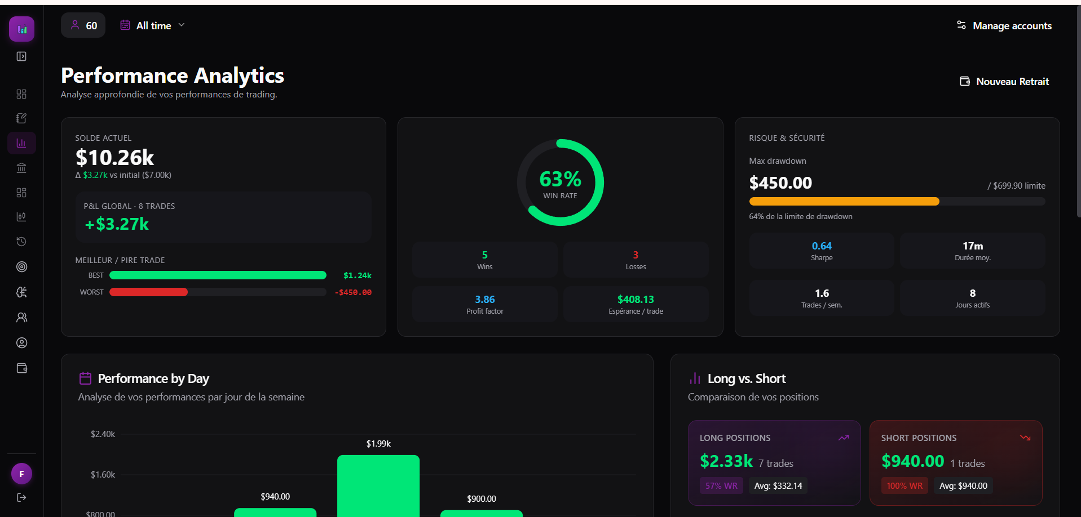Click the trending-down arrow in Short Positions card
This screenshot has height=517, width=1081.
[x=1025, y=438]
